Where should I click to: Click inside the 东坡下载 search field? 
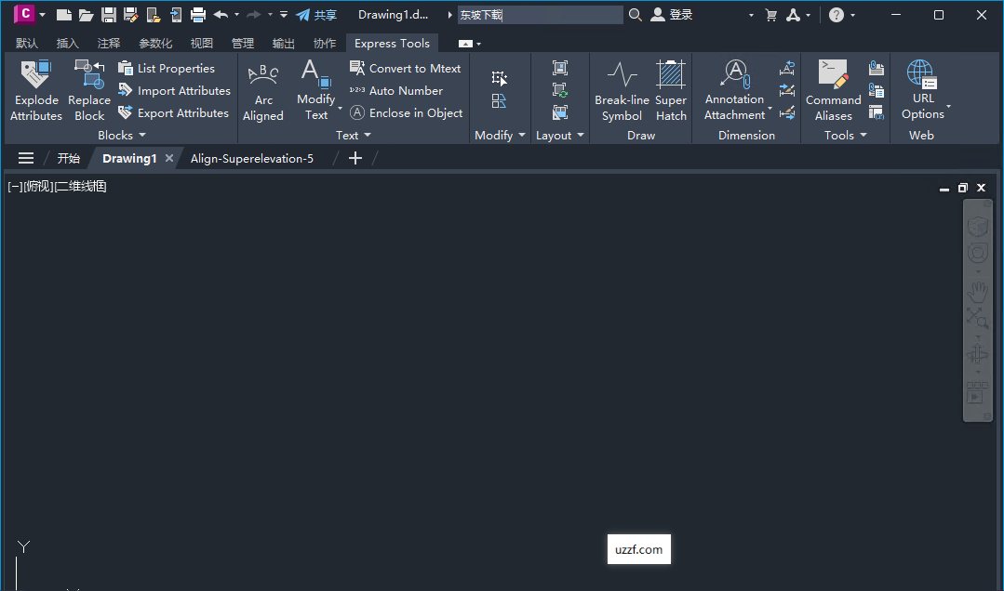point(540,14)
